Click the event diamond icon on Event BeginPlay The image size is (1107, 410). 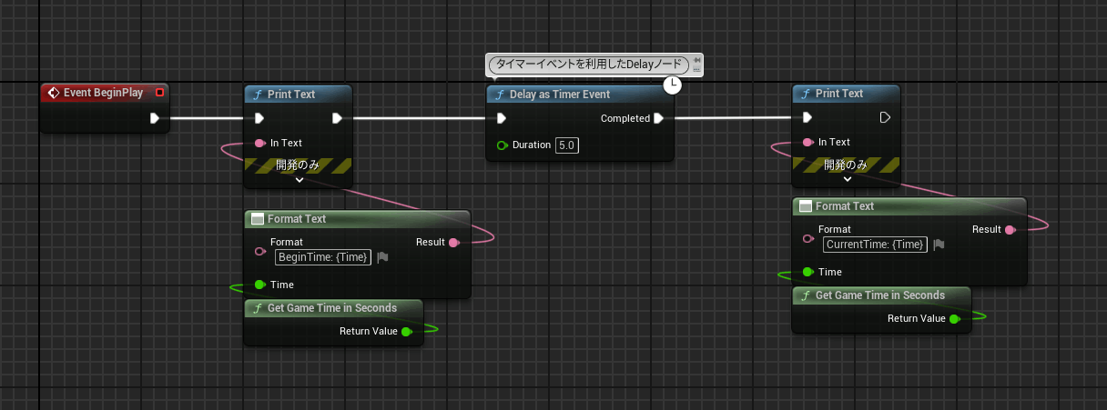(x=54, y=92)
